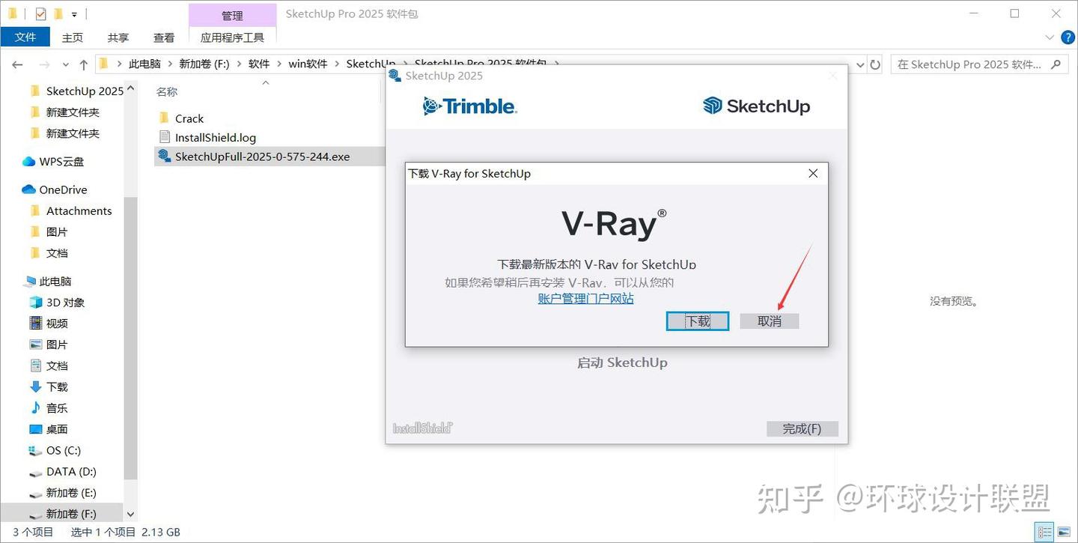1078x543 pixels.
Task: Go up one folder level
Action: (83, 64)
